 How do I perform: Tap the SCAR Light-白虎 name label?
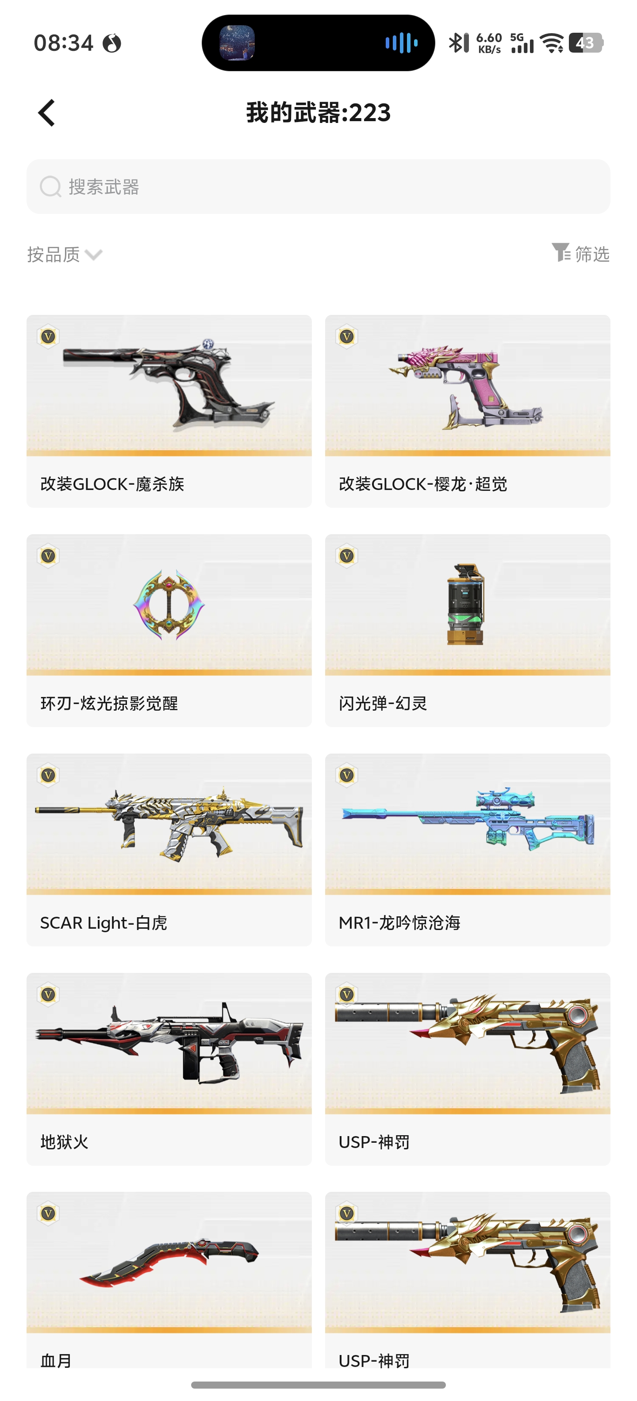104,923
